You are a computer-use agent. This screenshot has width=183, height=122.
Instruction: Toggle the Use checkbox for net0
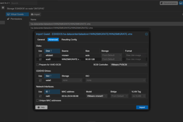40,96
